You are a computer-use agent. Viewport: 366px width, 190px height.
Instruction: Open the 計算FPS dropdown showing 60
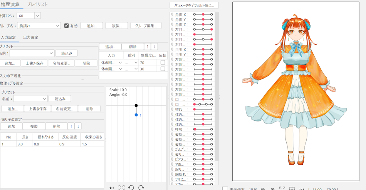(x=37, y=16)
